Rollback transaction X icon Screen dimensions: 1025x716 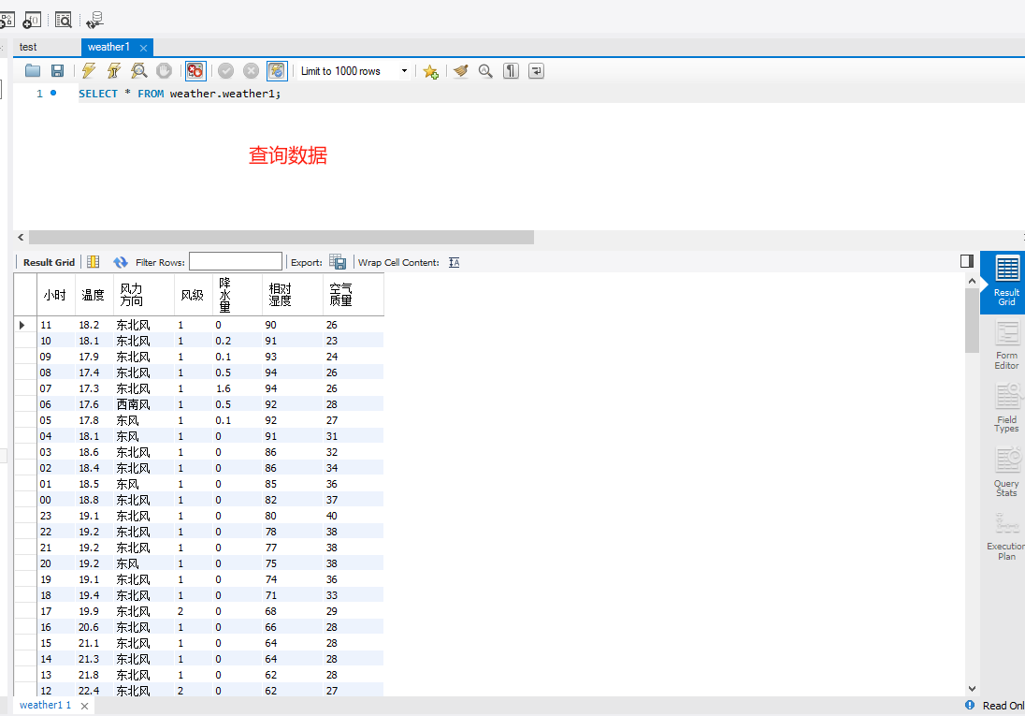[251, 71]
